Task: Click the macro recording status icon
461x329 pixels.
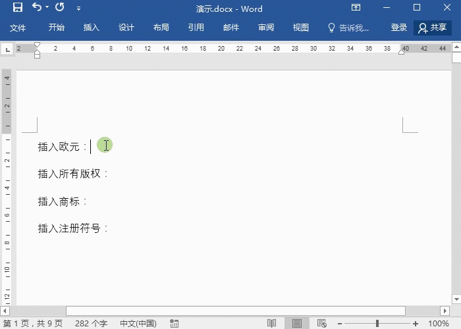Action: pyautogui.click(x=175, y=324)
